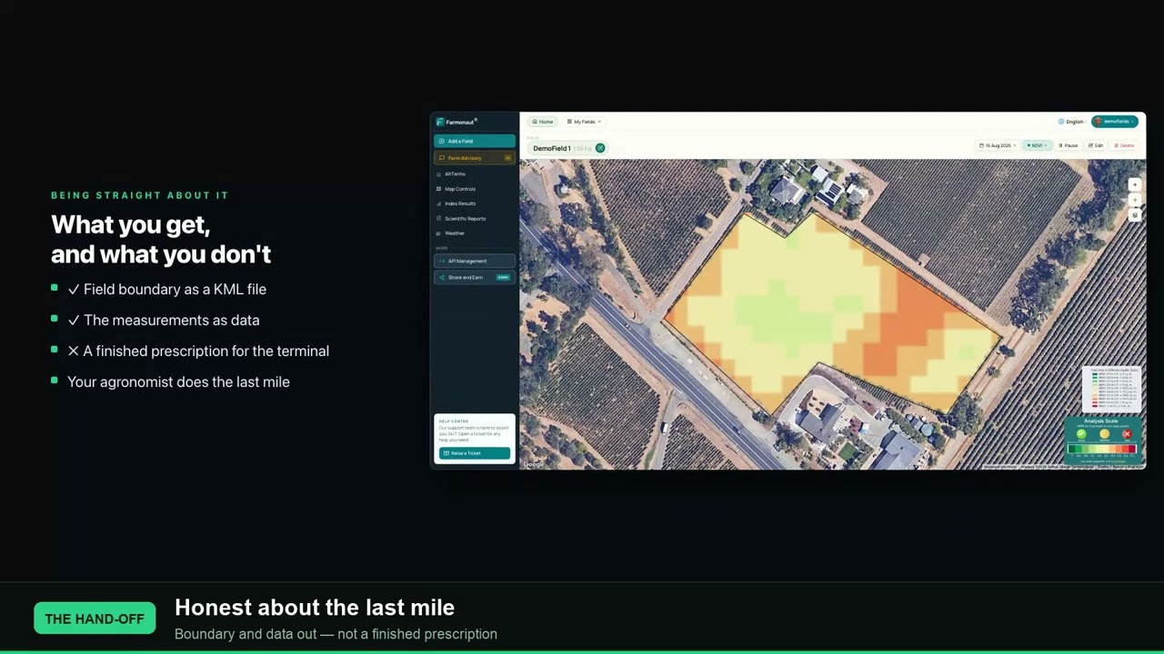Click the Bad red cross icon
This screenshot has height=654, width=1164.
(x=1127, y=434)
